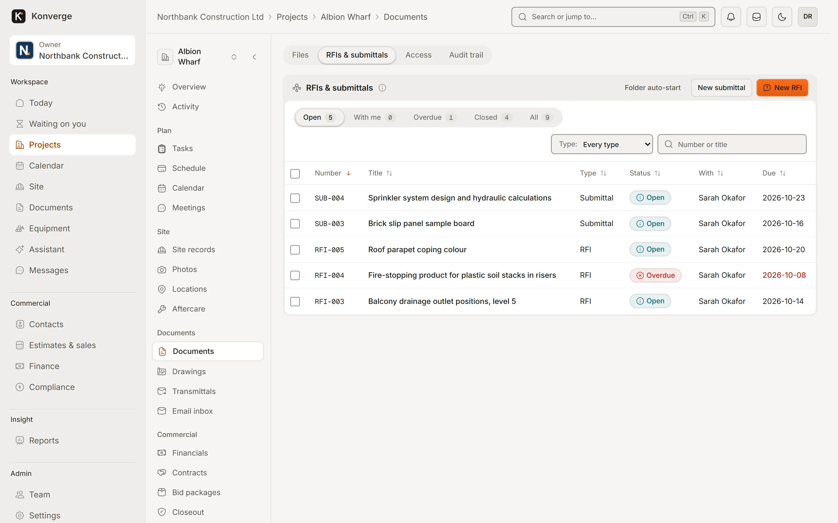Open Settings in the sidebar
This screenshot has width=838, height=523.
[72, 515]
